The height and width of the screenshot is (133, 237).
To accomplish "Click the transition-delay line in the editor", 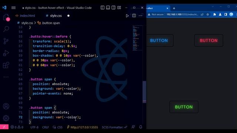I will [55, 46].
